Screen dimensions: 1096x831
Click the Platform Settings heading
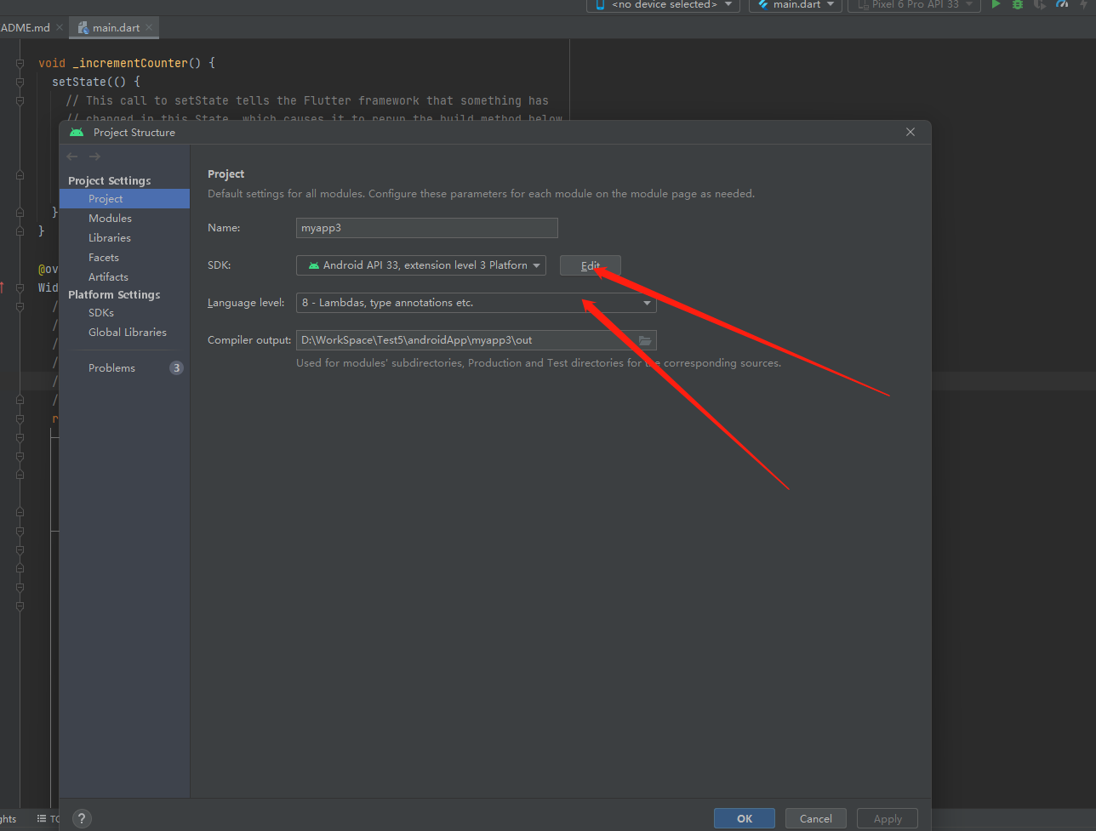pyautogui.click(x=114, y=294)
